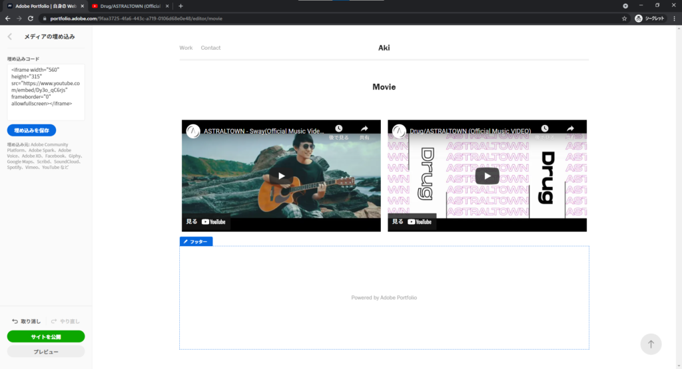Image resolution: width=682 pixels, height=369 pixels.
Task: Open channel avatar on Drug video
Action: point(399,131)
